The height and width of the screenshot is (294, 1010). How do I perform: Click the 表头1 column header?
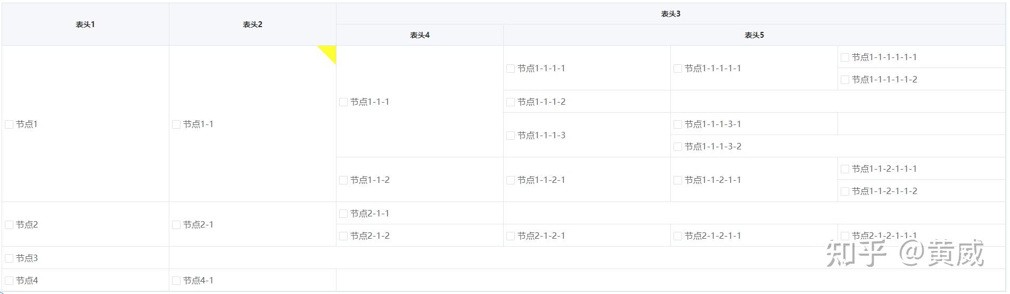click(x=85, y=24)
